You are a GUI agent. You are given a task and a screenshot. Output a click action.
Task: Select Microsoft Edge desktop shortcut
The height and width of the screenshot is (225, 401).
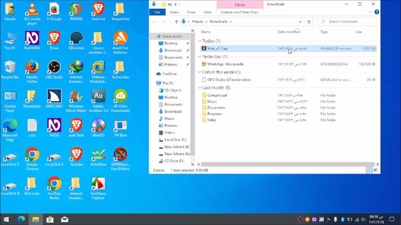point(10,130)
